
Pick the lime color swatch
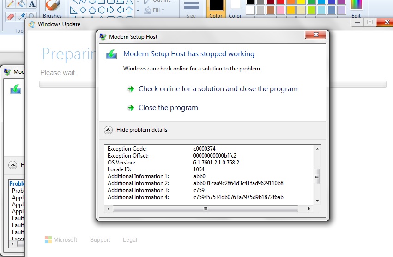coord(311,10)
